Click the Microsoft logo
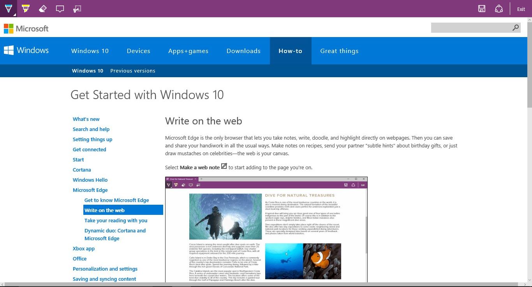Image resolution: width=532 pixels, height=287 pixels. pos(26,28)
